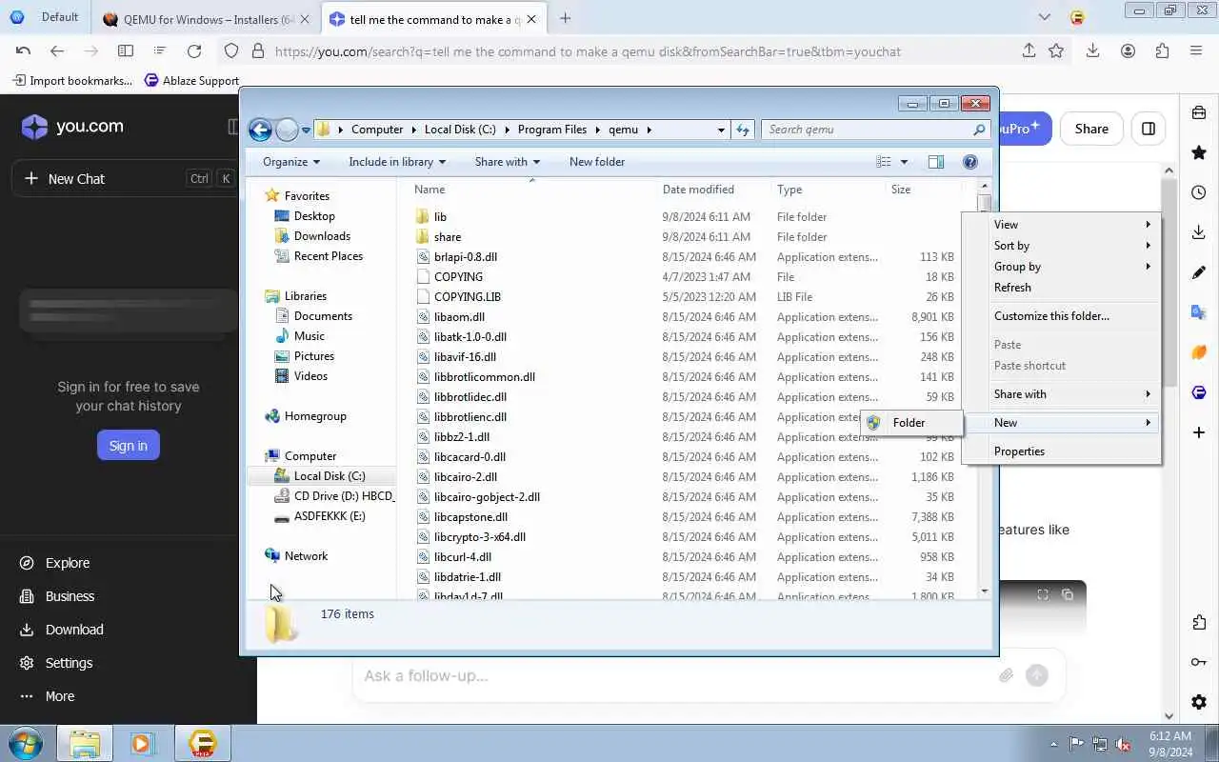
Task: Click Sign in on you.com sidebar
Action: (x=128, y=446)
